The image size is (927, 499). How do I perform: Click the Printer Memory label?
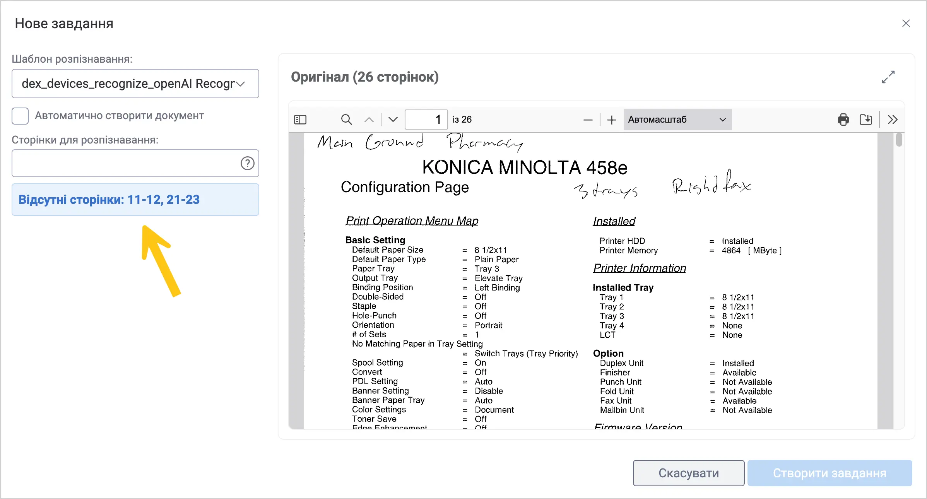click(x=629, y=251)
